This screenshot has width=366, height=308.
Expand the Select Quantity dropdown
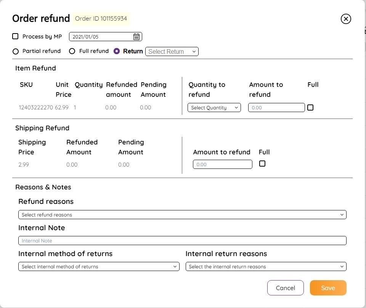click(214, 107)
